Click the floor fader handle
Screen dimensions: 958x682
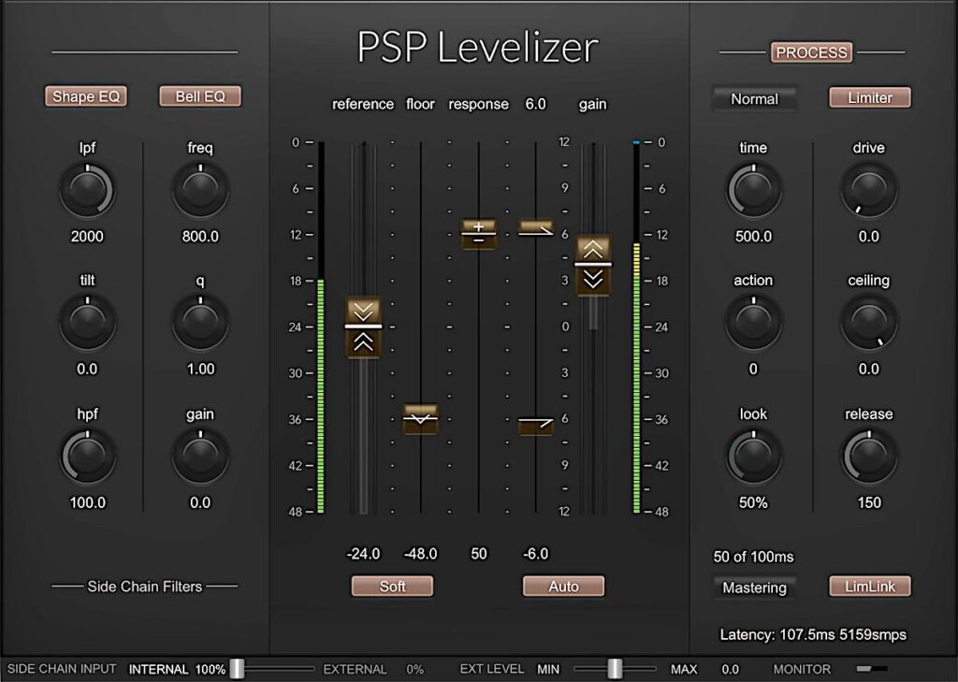pos(420,419)
